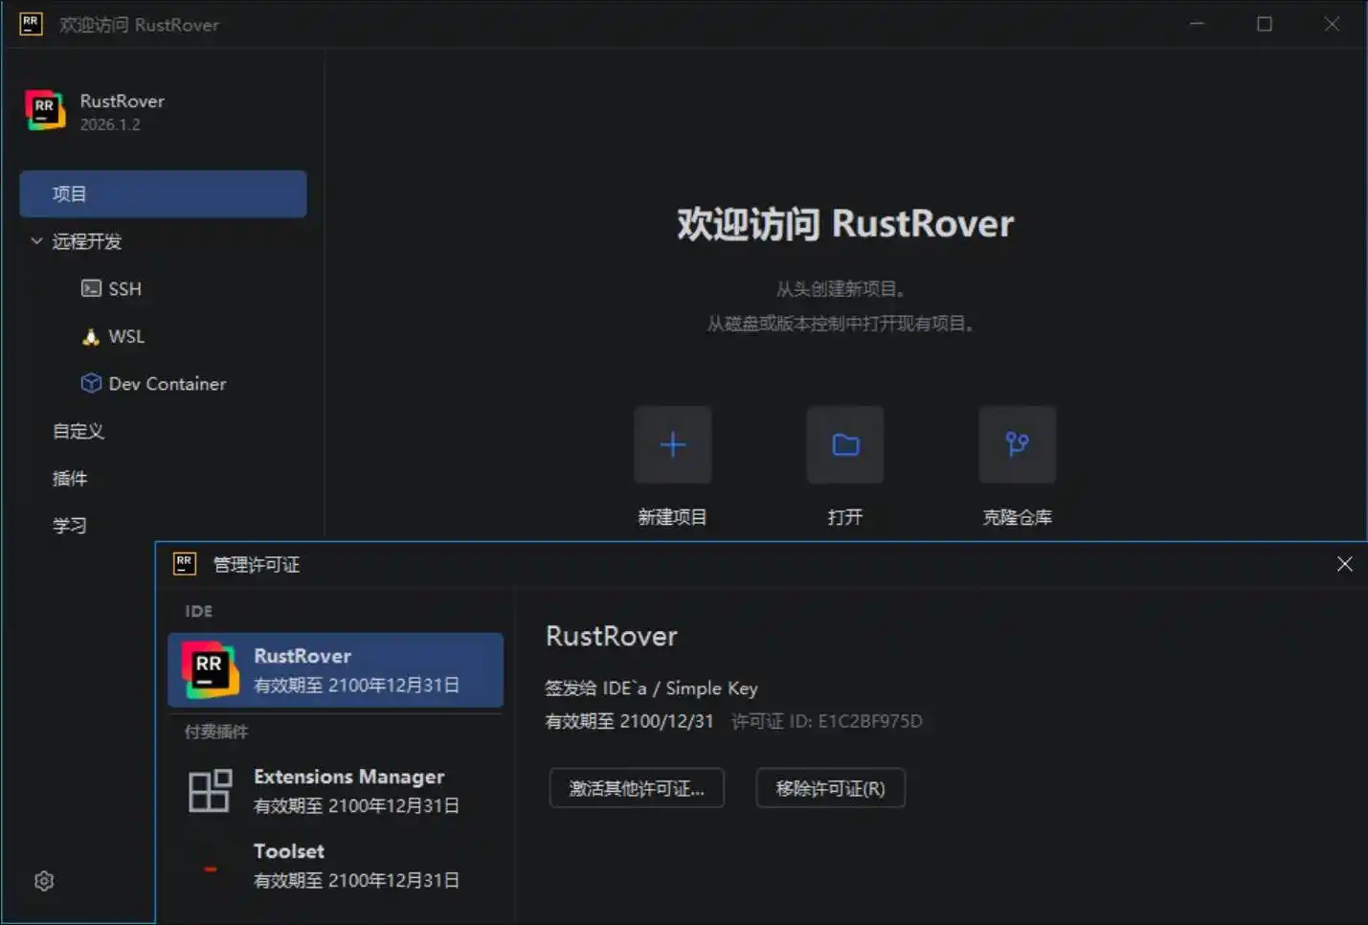
Task: Click the RustRover icon in the license list
Action: pos(210,669)
